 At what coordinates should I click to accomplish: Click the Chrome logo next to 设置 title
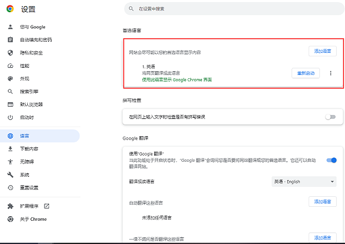coord(10,9)
